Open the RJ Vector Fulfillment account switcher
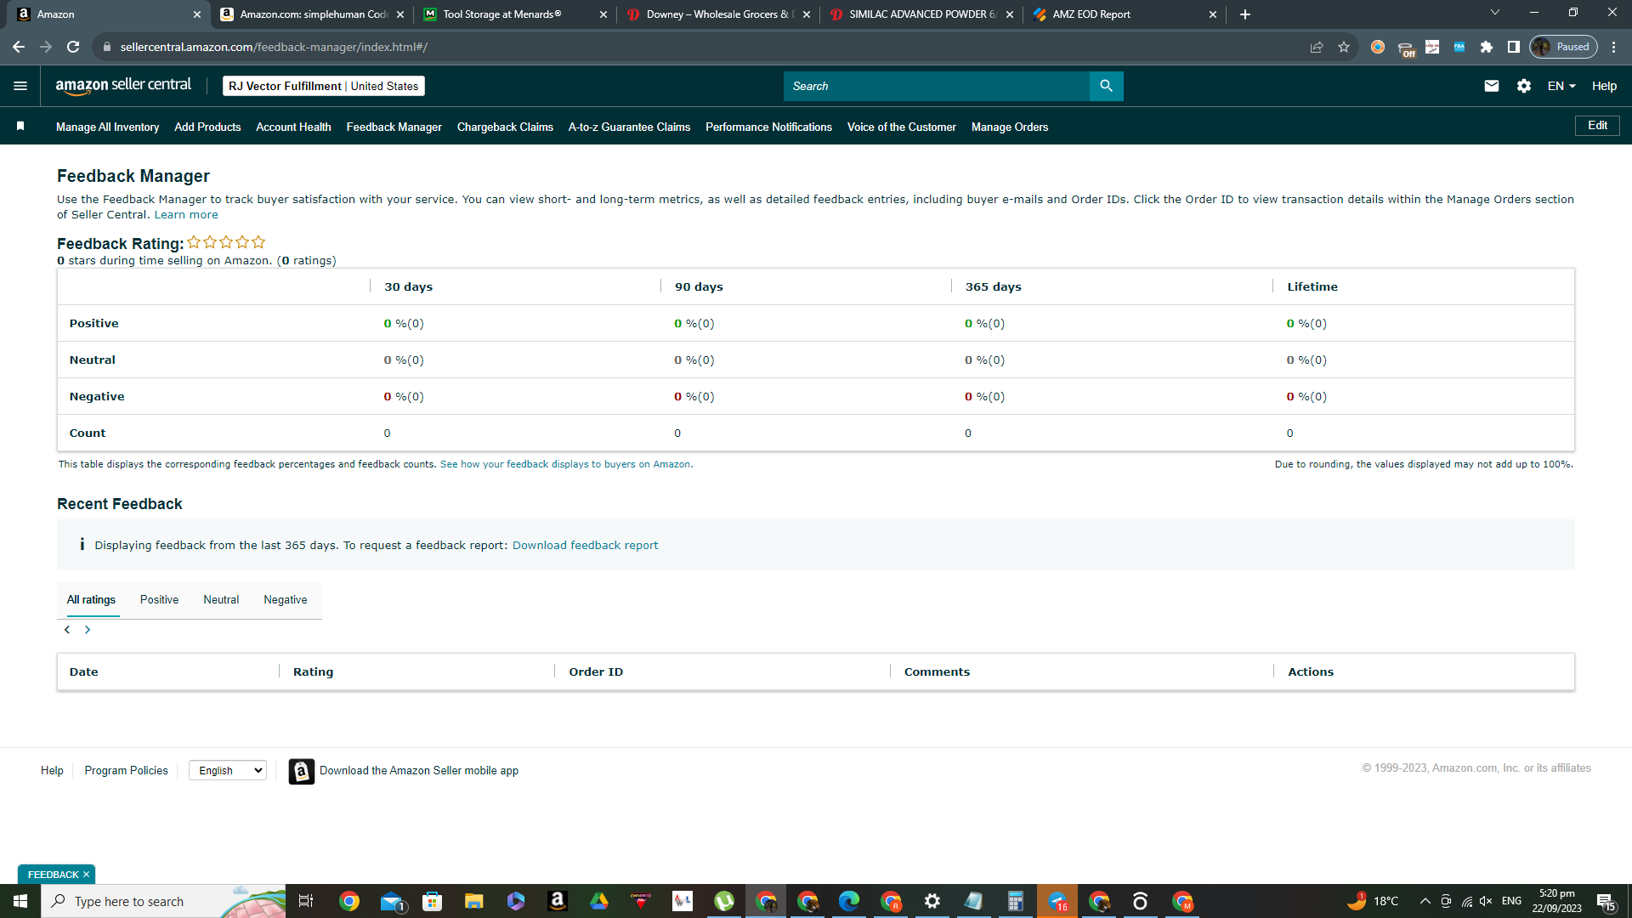1632x918 pixels. (x=323, y=86)
